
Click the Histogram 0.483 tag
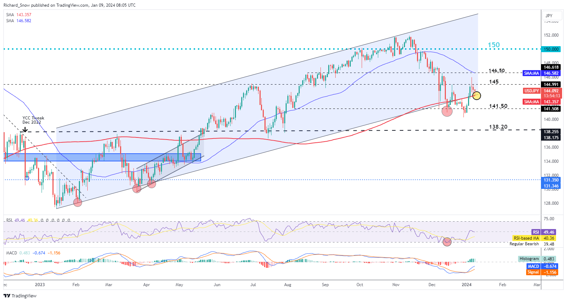point(537,259)
